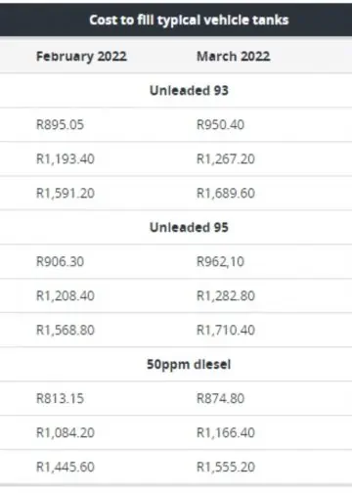Select the R1,710.40 cell

[x=226, y=330]
